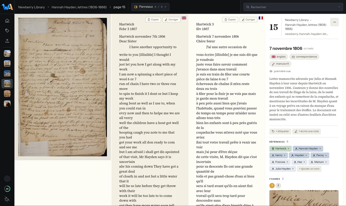The image size is (346, 206).
Task: Click the French flag above the translation
Action: pos(261,18)
